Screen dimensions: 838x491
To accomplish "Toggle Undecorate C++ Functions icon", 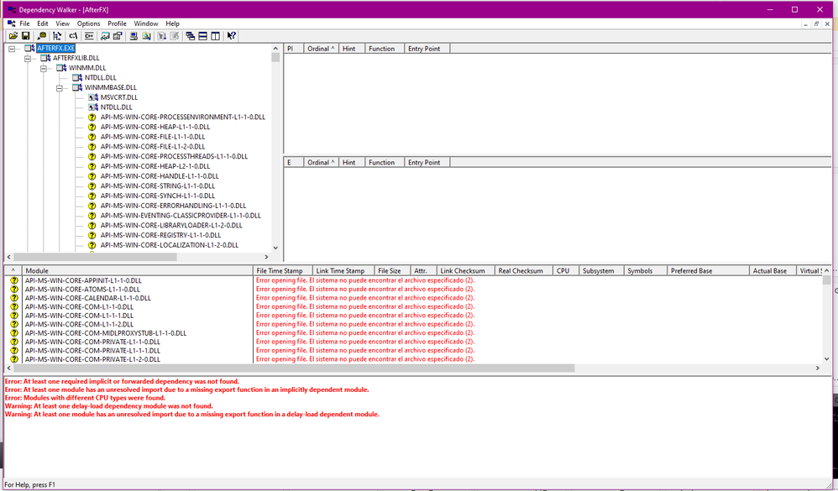I will pyautogui.click(x=89, y=36).
